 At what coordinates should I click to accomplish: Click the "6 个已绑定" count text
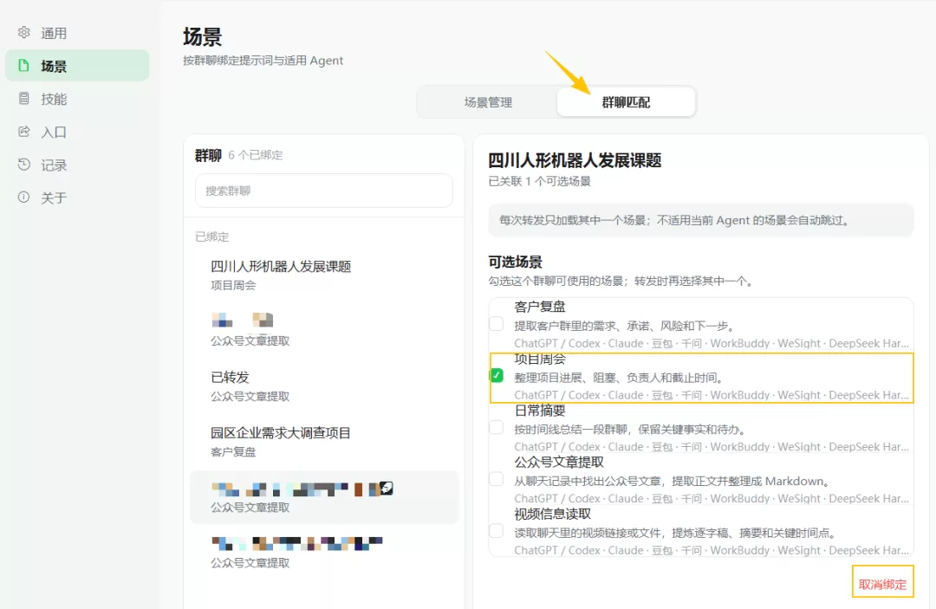256,155
